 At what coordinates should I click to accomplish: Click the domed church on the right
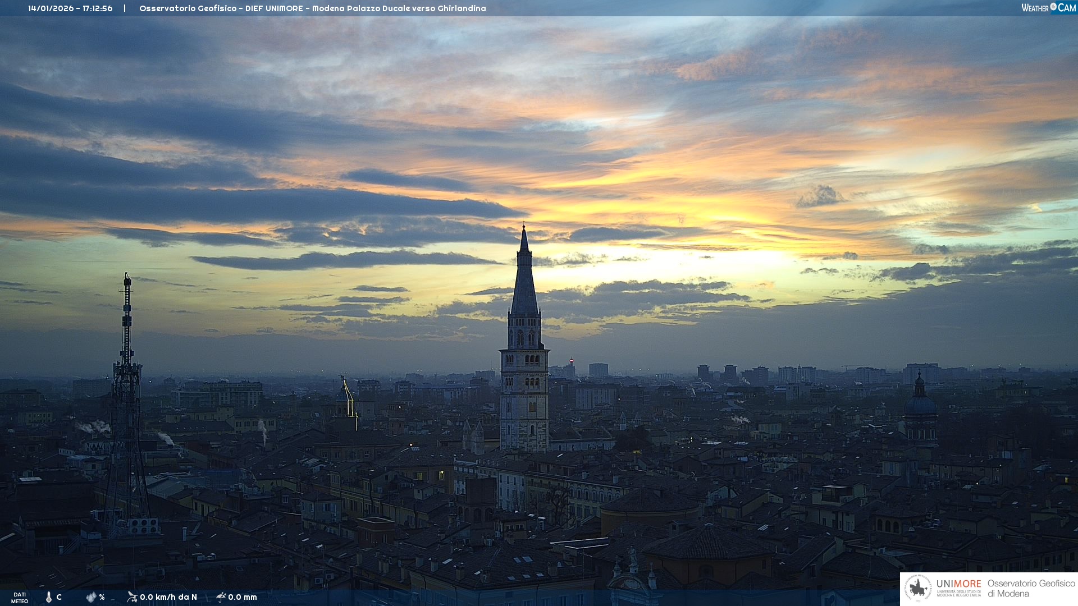(920, 405)
